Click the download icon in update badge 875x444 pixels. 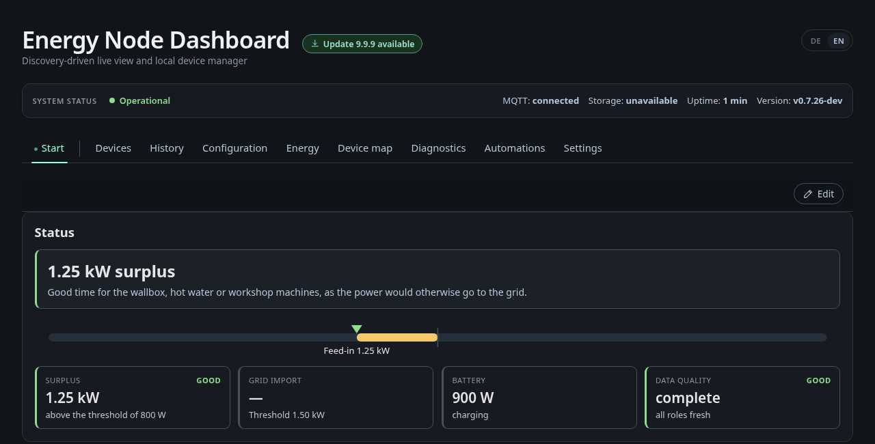pos(315,44)
